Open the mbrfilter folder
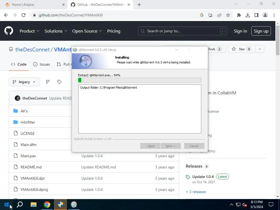The height and width of the screenshot is (210, 280). tap(28, 122)
